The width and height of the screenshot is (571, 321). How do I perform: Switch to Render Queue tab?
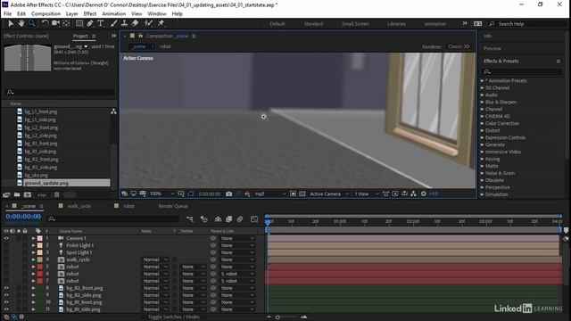(x=173, y=206)
